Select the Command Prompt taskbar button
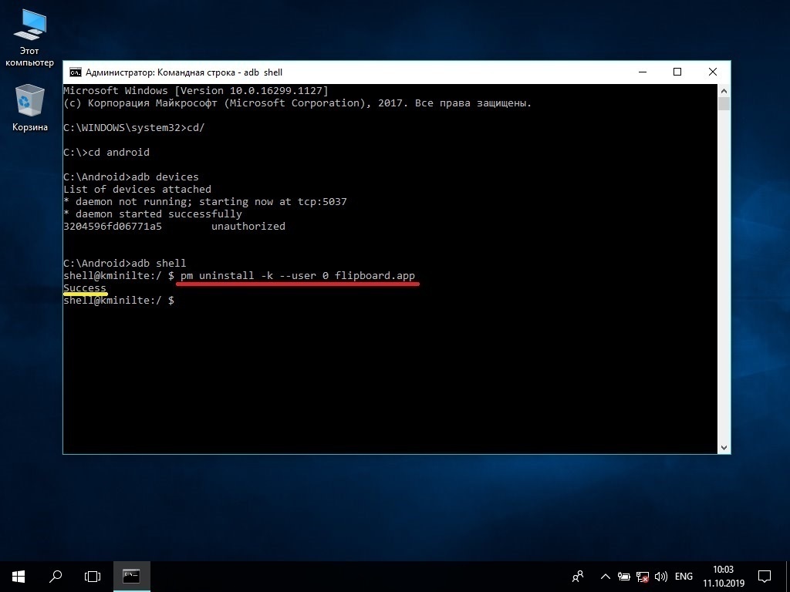This screenshot has width=790, height=592. point(131,577)
